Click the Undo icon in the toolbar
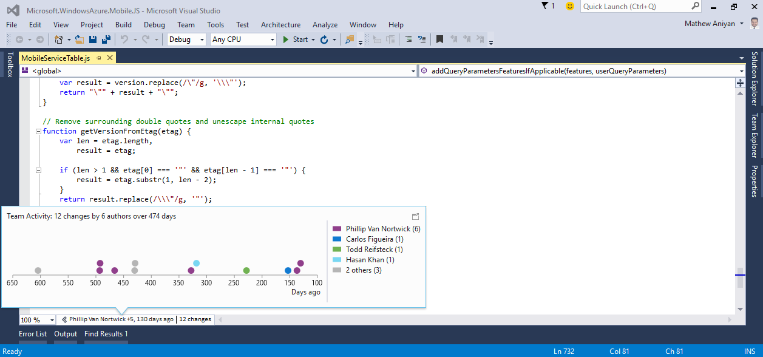The height and width of the screenshot is (357, 763). (x=124, y=39)
